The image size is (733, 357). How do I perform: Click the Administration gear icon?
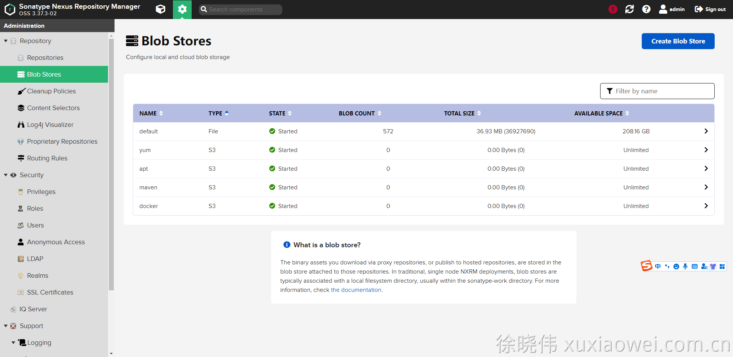pyautogui.click(x=182, y=9)
